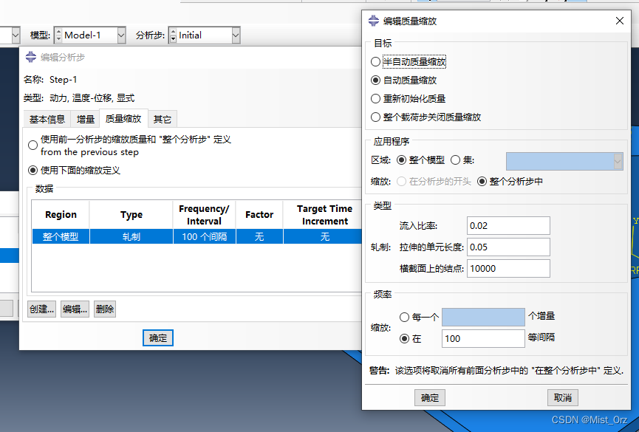
Task: Close the 编辑质量缩放 dialog
Action: (619, 21)
